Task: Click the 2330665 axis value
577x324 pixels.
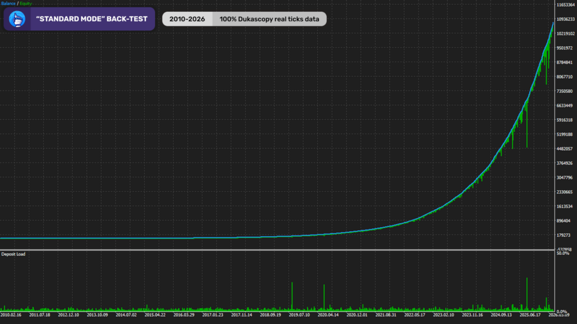Action: (x=566, y=192)
